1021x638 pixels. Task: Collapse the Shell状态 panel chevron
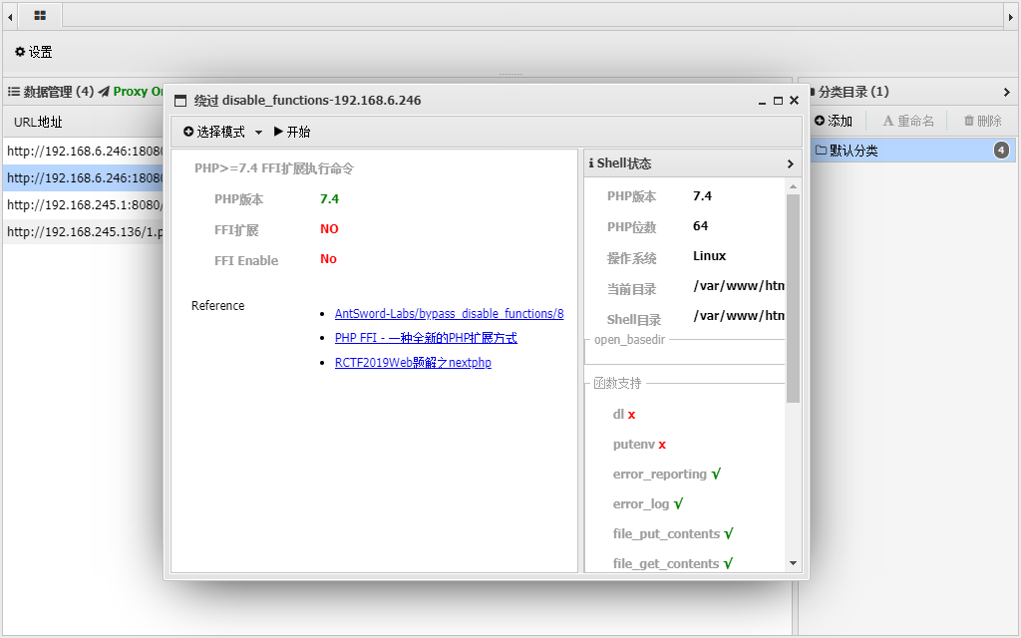pyautogui.click(x=791, y=163)
